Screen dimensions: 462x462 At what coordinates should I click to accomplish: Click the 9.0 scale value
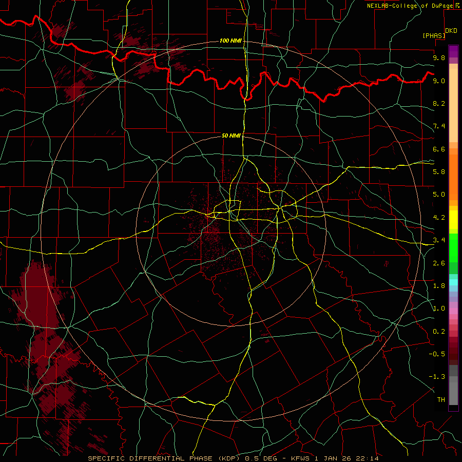pyautogui.click(x=439, y=81)
